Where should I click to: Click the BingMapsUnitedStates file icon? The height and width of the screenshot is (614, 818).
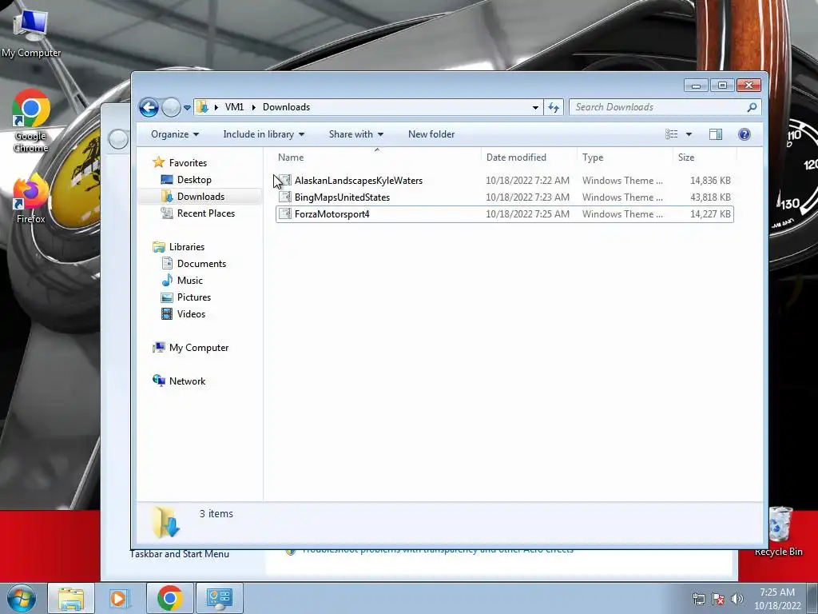click(x=285, y=197)
